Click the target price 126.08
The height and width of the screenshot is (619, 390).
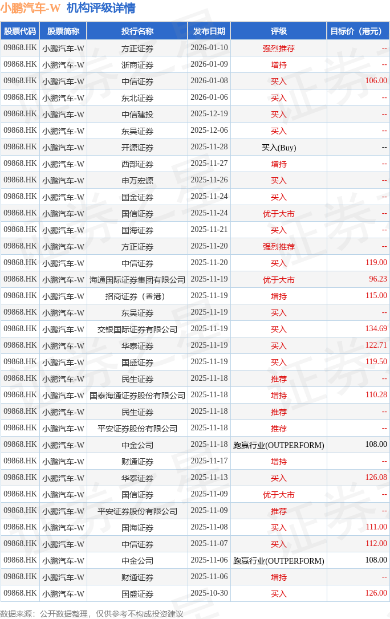click(x=376, y=477)
